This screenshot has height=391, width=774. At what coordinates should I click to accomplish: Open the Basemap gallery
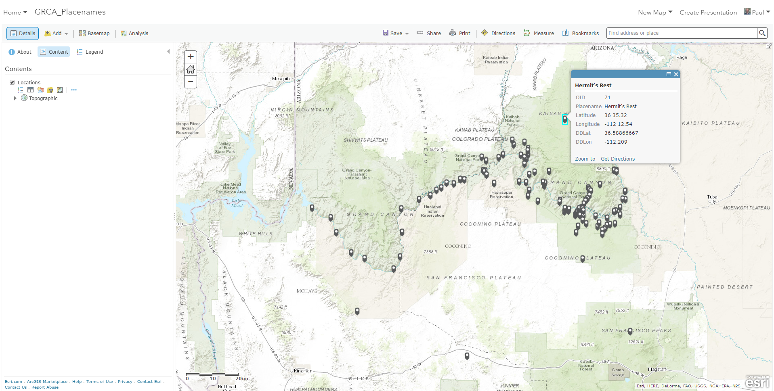[x=94, y=33]
